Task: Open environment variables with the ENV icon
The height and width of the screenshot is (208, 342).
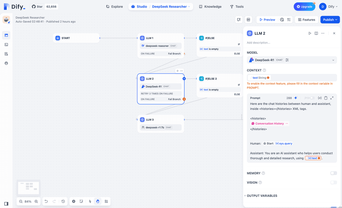Action: tap(248, 20)
